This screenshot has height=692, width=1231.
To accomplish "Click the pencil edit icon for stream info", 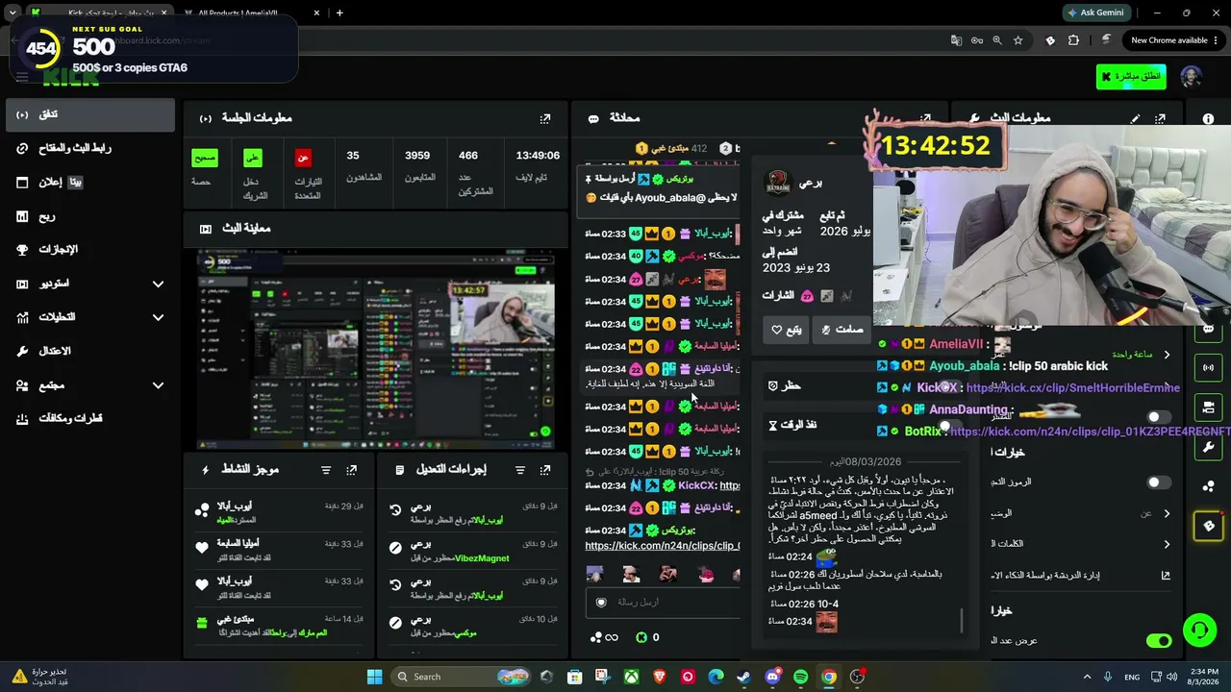I will click(x=1136, y=118).
